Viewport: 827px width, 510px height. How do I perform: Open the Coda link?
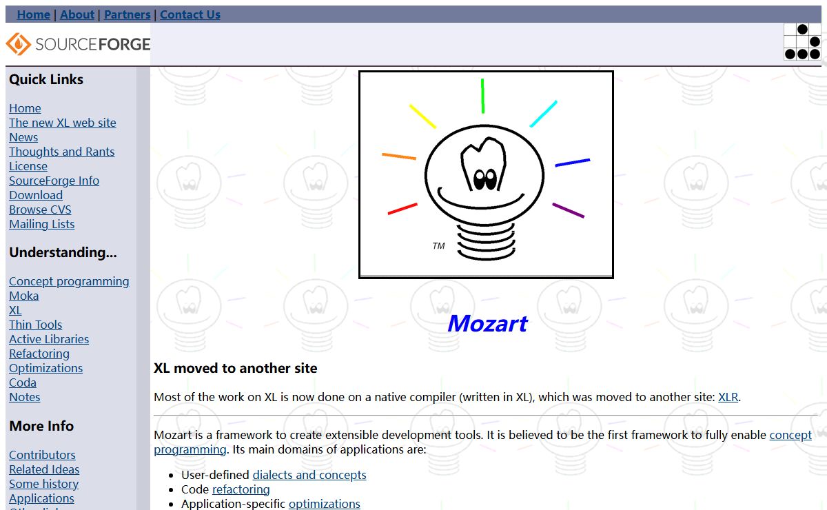click(x=23, y=382)
